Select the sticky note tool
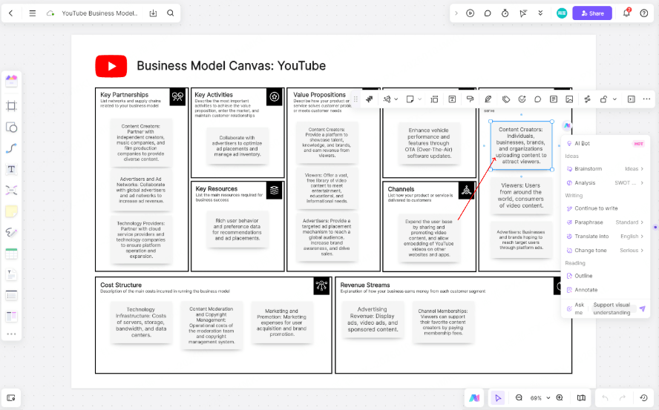659x410 pixels. pos(11,211)
